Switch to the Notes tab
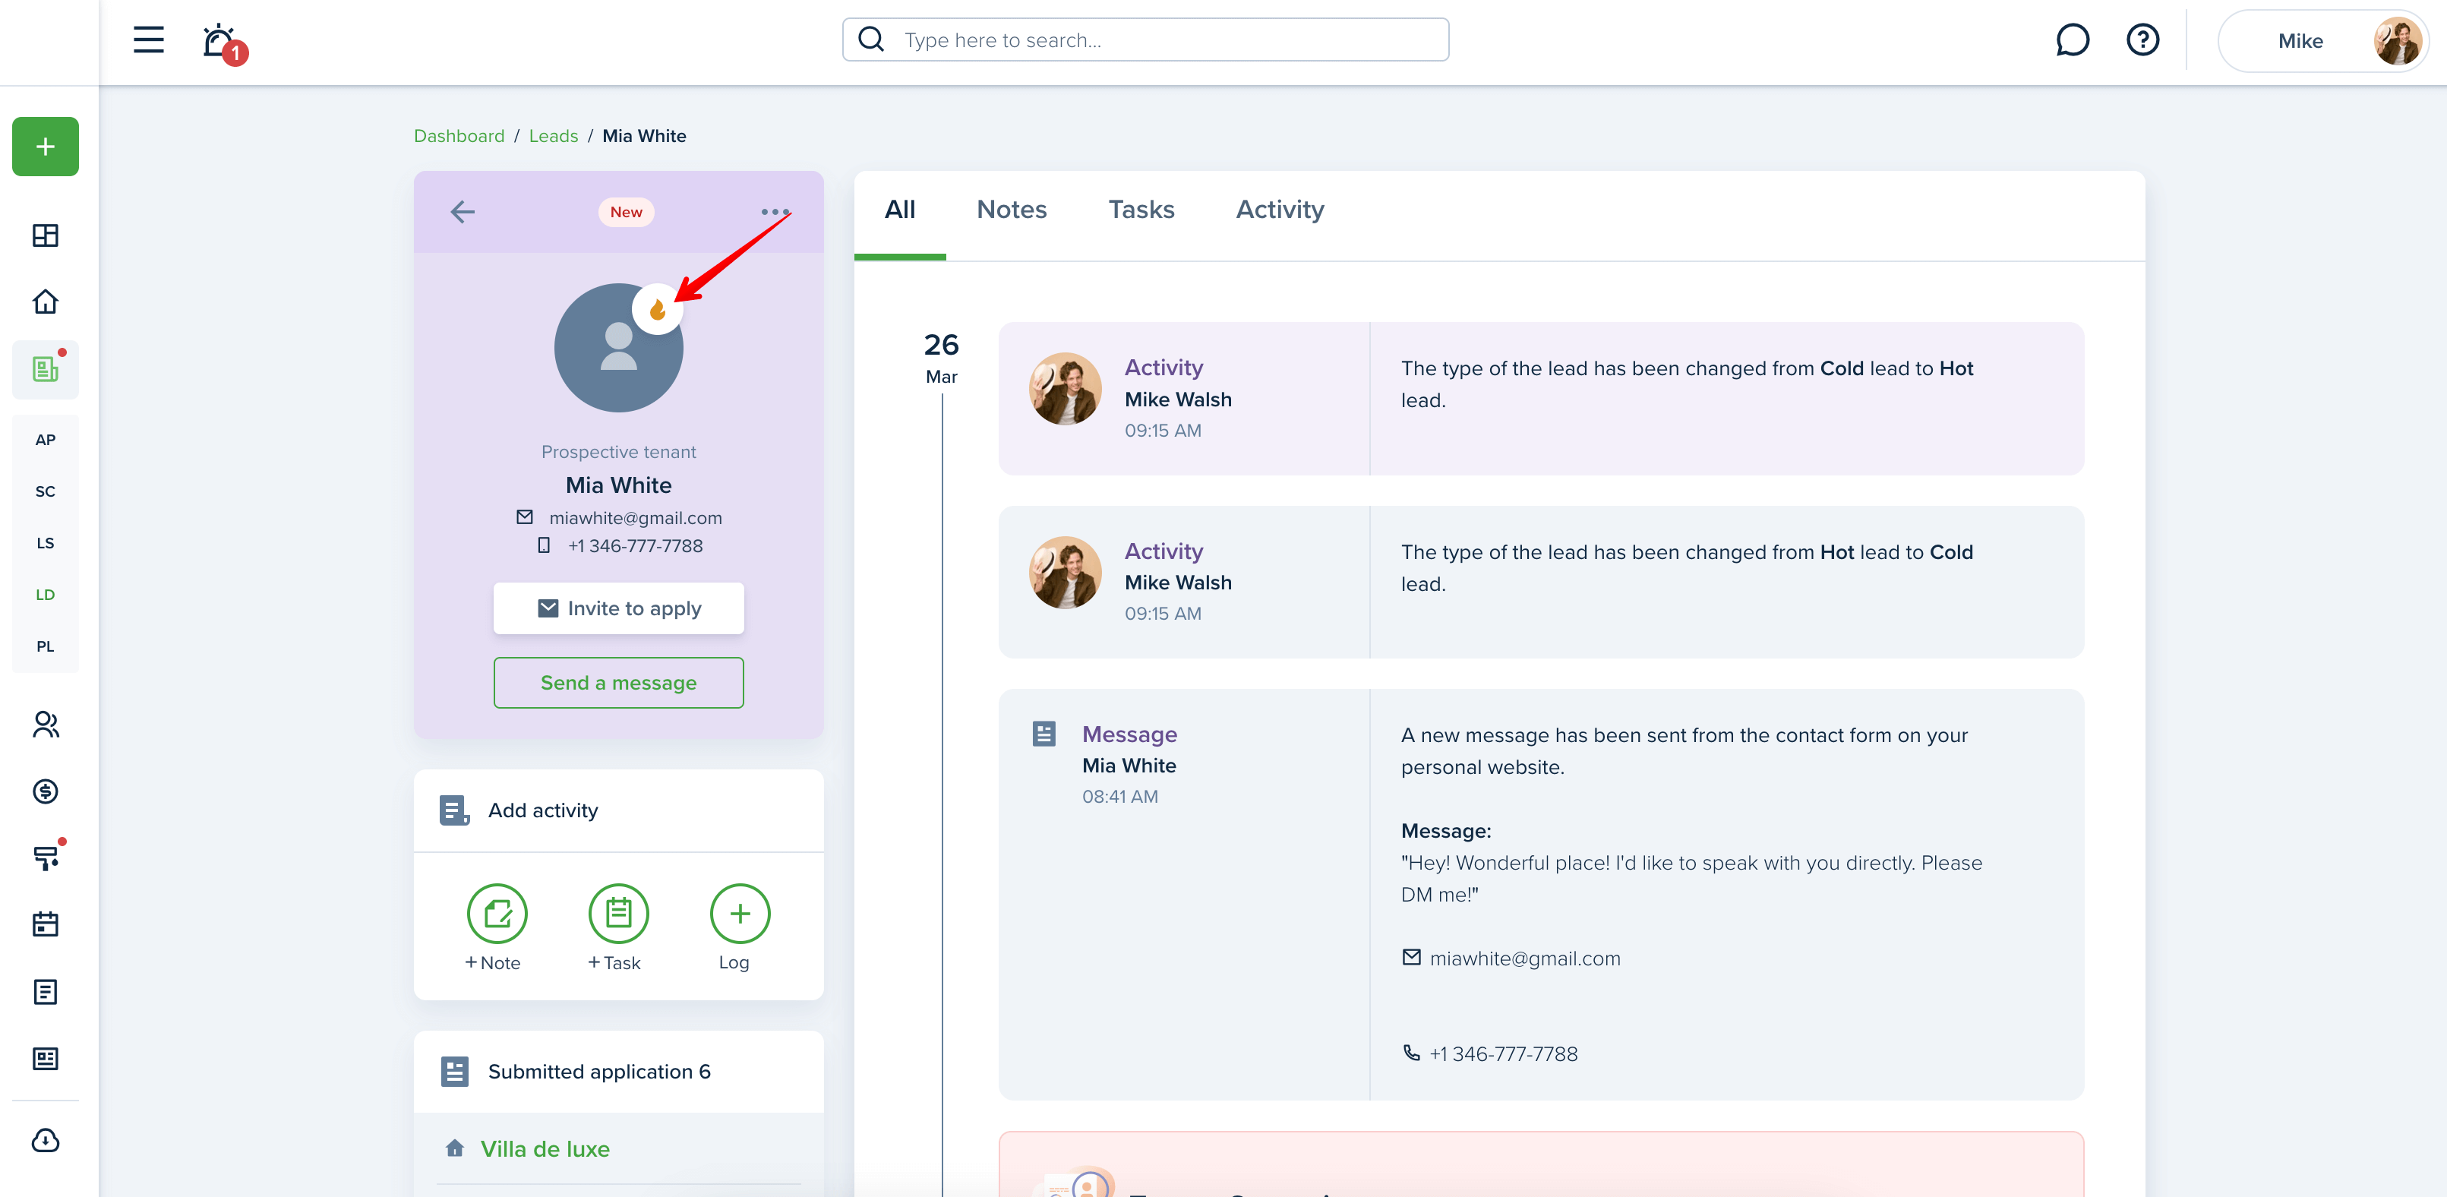Image resolution: width=2447 pixels, height=1197 pixels. click(1012, 210)
